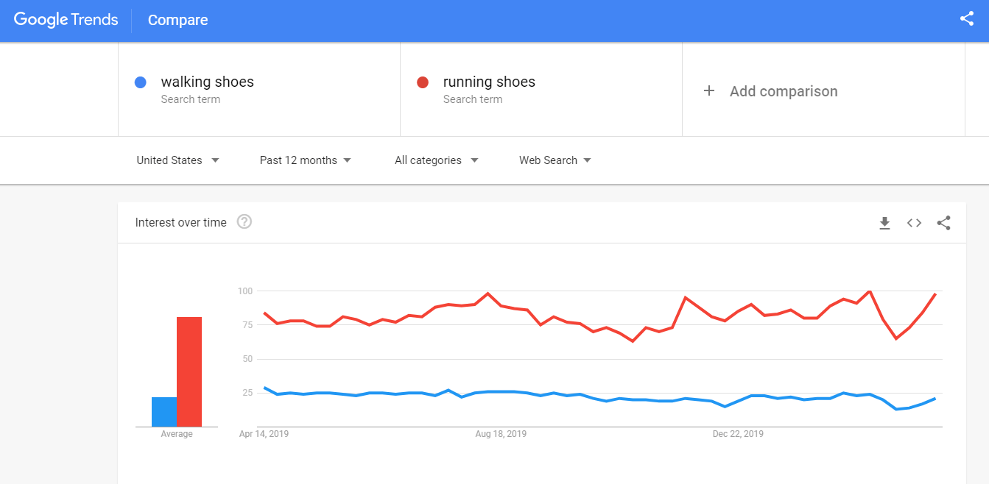989x484 pixels.
Task: Share the Interest over time chart
Action: [943, 223]
